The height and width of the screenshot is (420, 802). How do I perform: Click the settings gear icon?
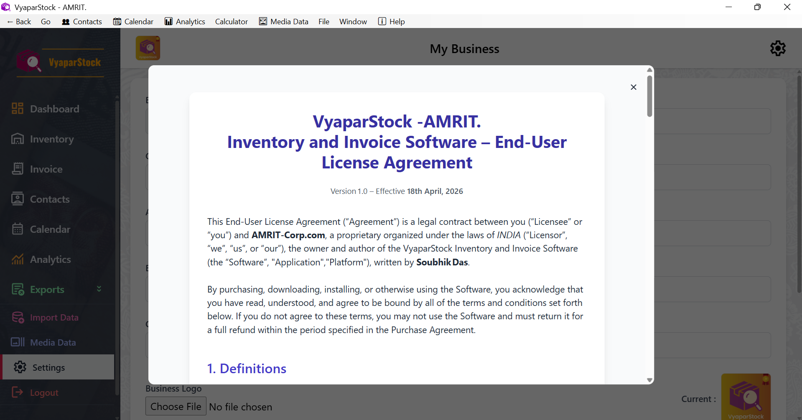(x=778, y=48)
